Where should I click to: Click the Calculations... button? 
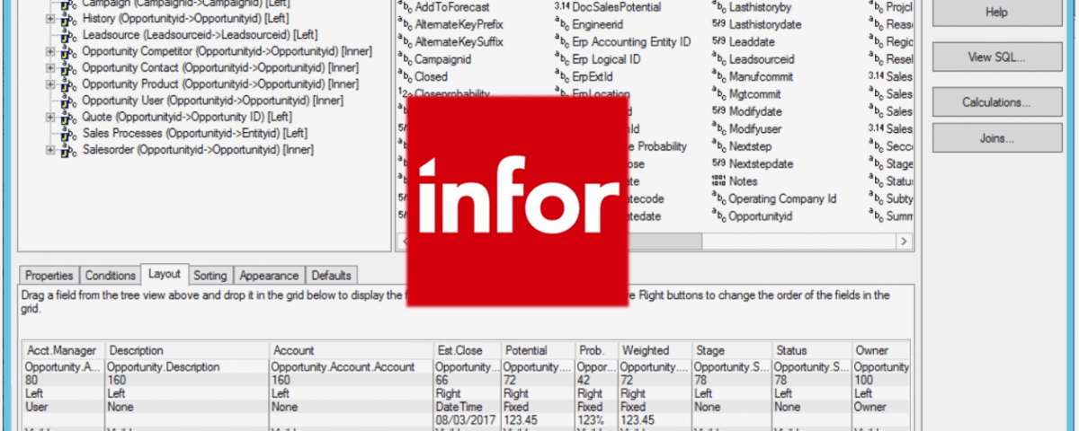pos(996,102)
